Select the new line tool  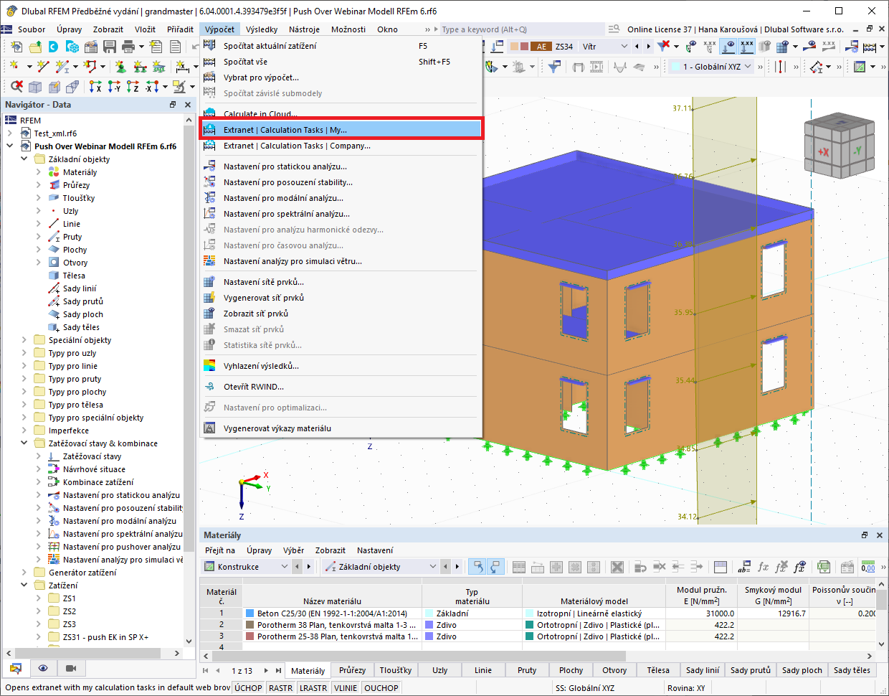[x=43, y=67]
